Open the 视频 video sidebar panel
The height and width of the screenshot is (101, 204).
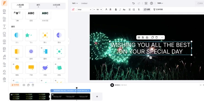point(4,42)
